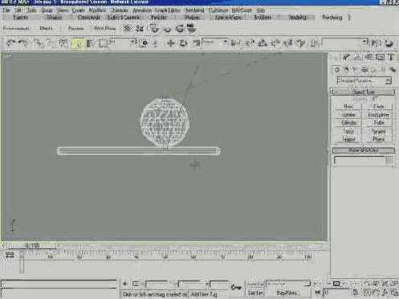
Task: Click the Quick Render teapot icon
Action: click(x=389, y=43)
